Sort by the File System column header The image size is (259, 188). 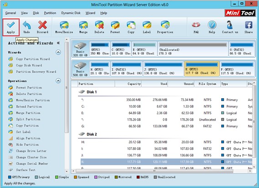click(x=207, y=84)
